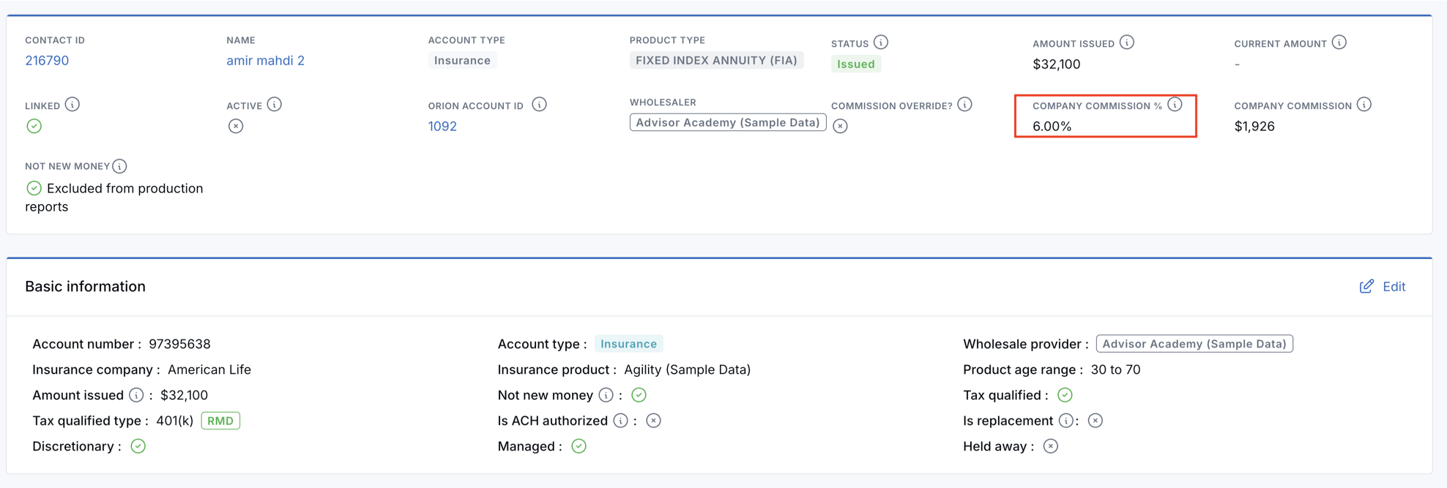Click info icon next to Amount Issued header
1447x488 pixels.
(x=1127, y=42)
